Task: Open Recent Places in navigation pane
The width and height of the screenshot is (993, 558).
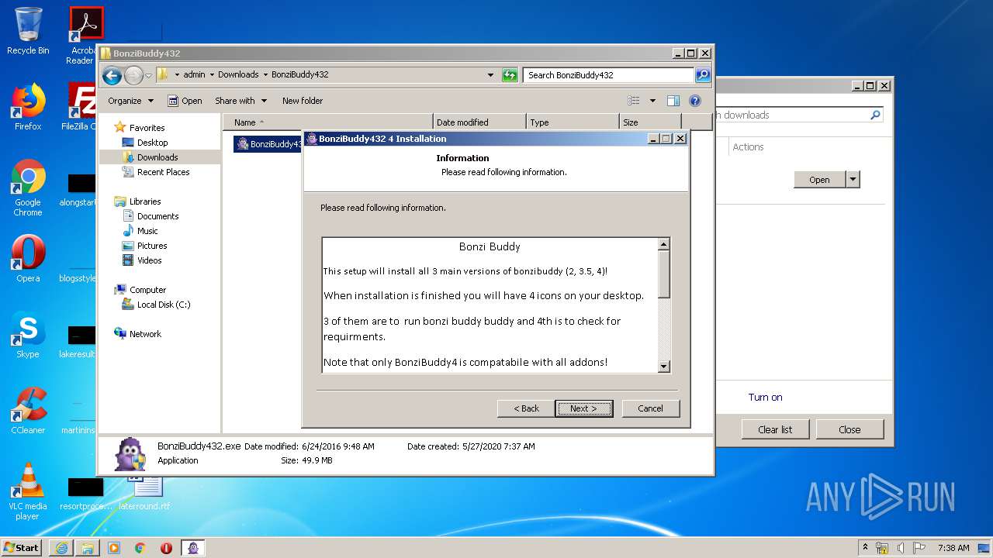Action: click(x=163, y=172)
